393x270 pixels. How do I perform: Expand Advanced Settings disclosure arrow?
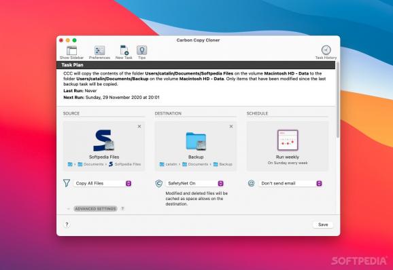point(69,209)
